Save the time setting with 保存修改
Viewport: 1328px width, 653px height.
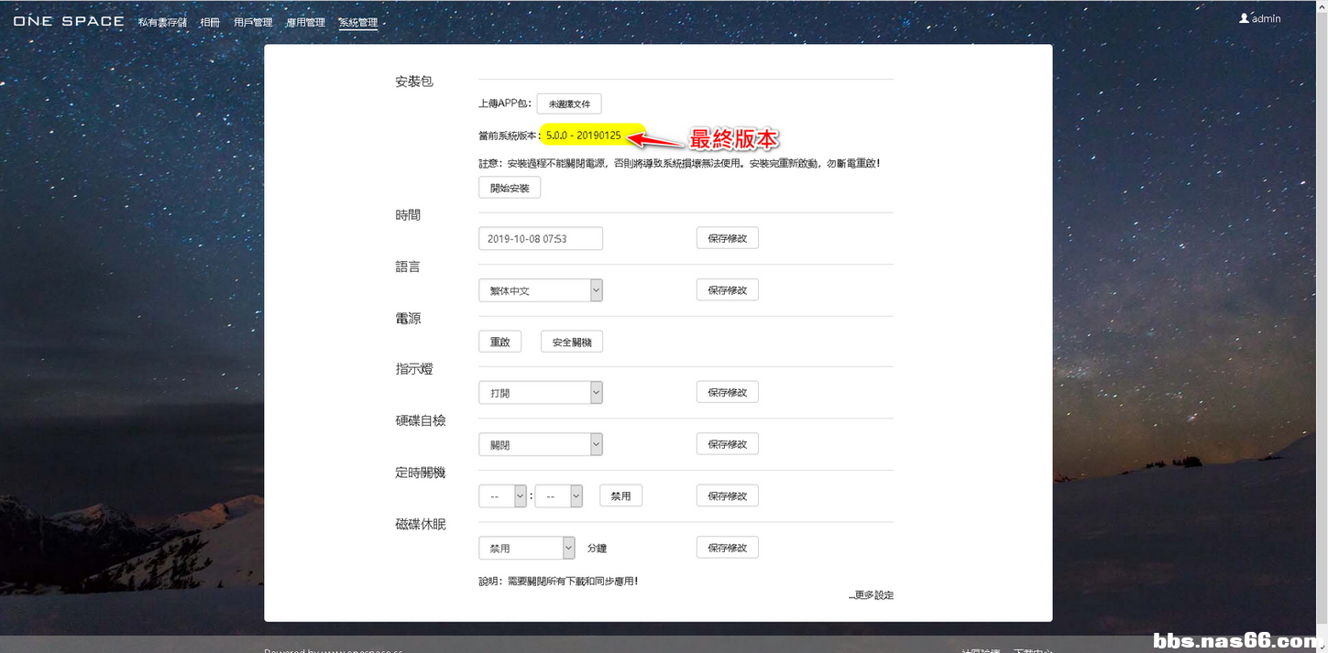pos(727,238)
